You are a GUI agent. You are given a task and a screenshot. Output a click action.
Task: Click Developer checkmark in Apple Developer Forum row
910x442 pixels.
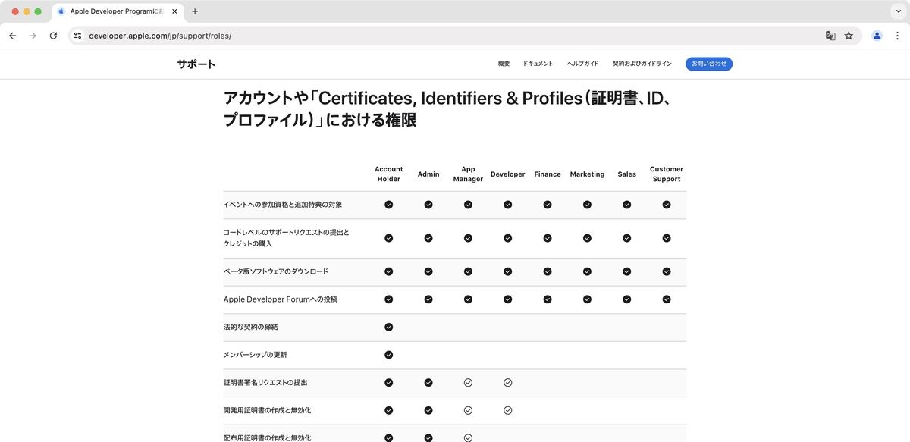click(x=508, y=299)
